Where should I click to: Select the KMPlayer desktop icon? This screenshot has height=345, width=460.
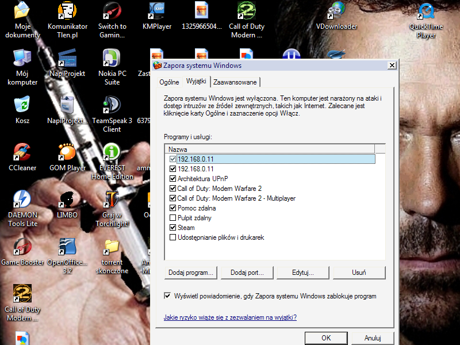click(157, 16)
